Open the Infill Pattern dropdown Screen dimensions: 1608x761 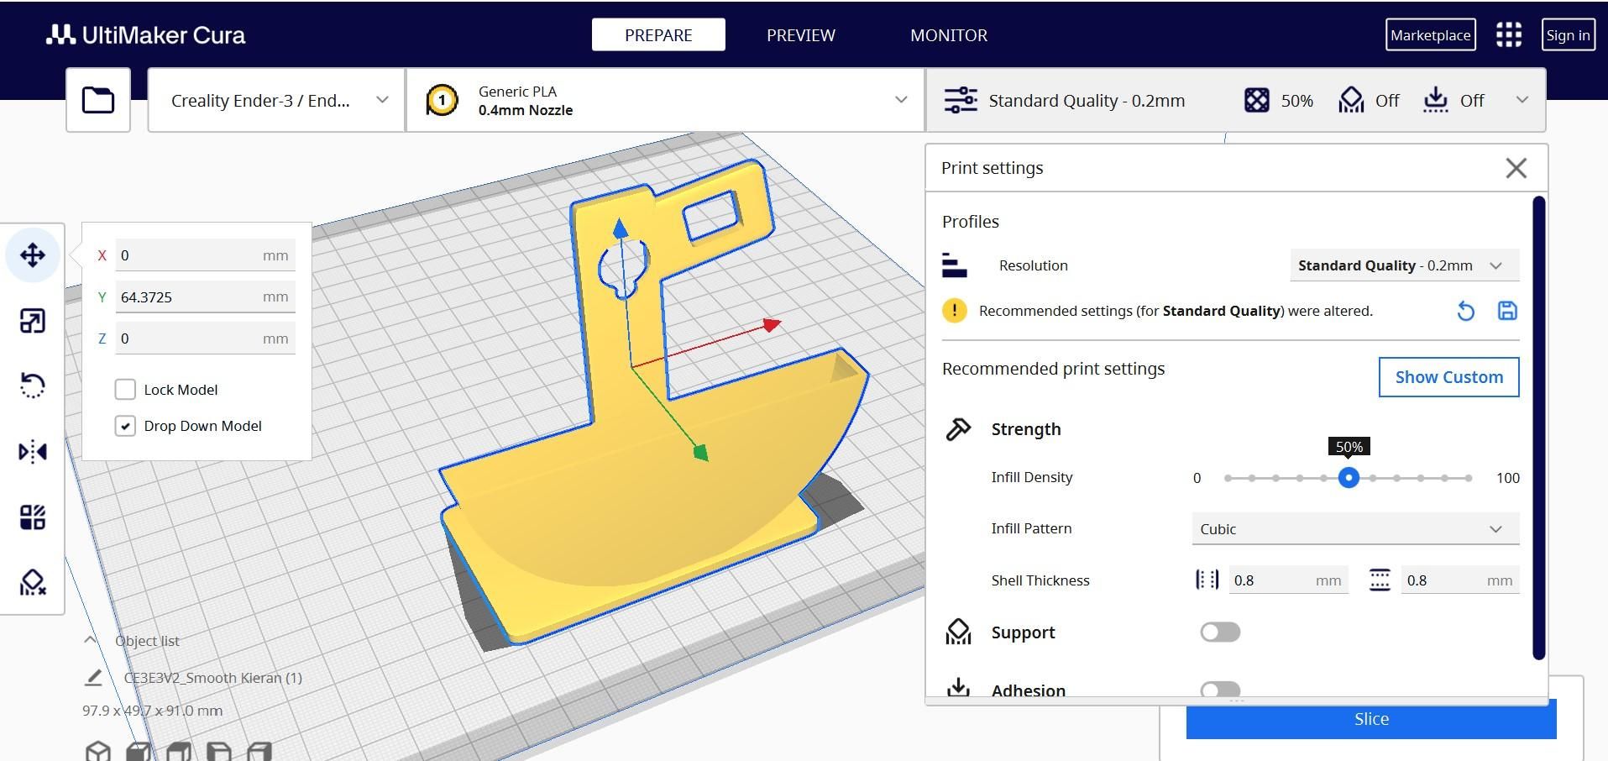pos(1355,529)
